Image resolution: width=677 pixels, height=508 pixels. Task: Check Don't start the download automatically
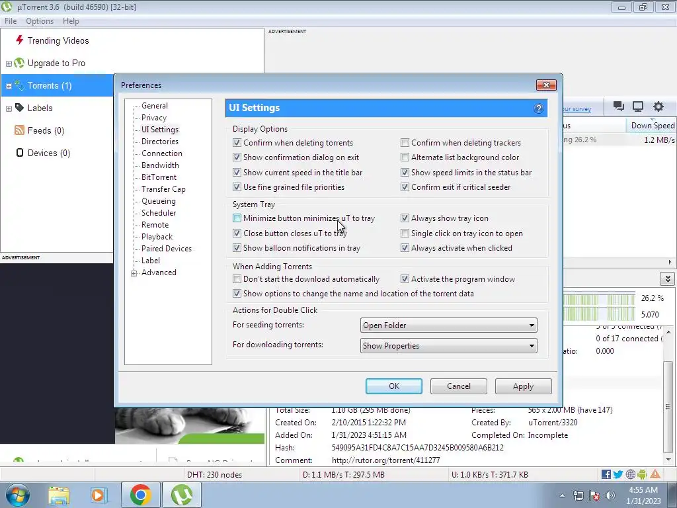point(237,279)
